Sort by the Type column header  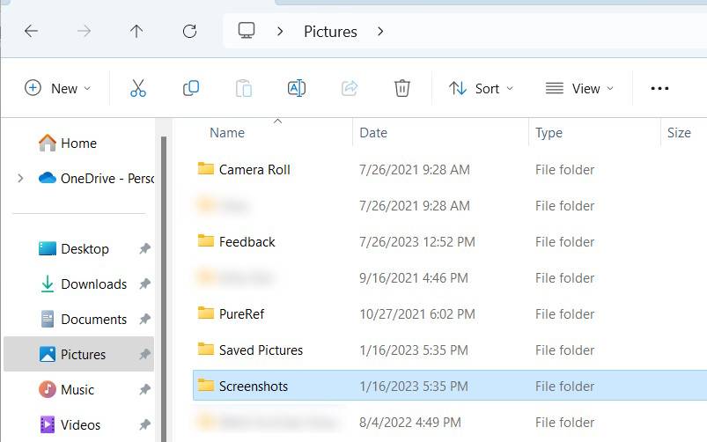[x=549, y=133]
